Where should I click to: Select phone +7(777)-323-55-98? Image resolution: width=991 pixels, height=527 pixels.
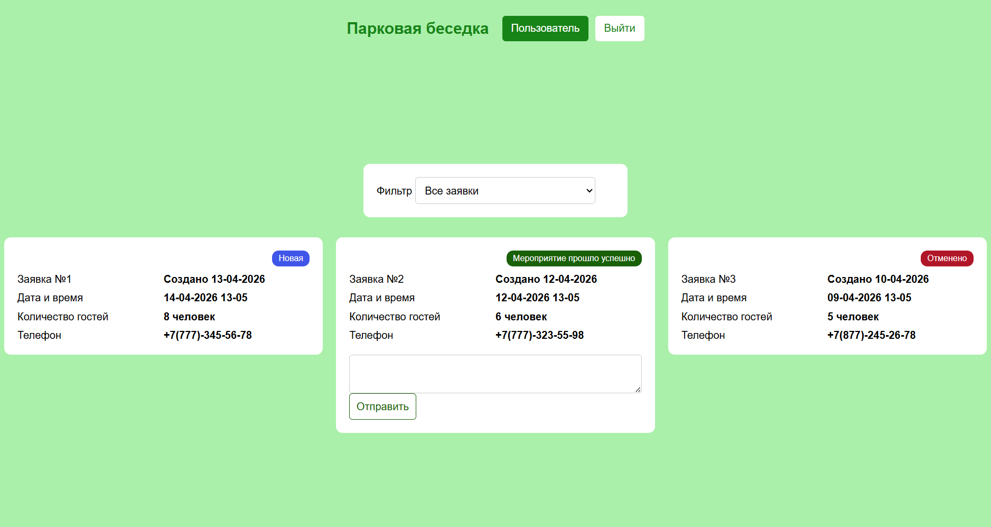[x=539, y=335]
